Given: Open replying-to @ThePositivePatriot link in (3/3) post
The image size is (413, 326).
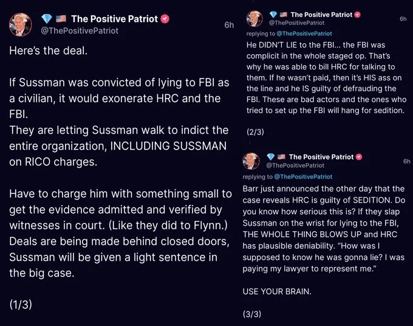Looking at the screenshot, I should pos(303,177).
